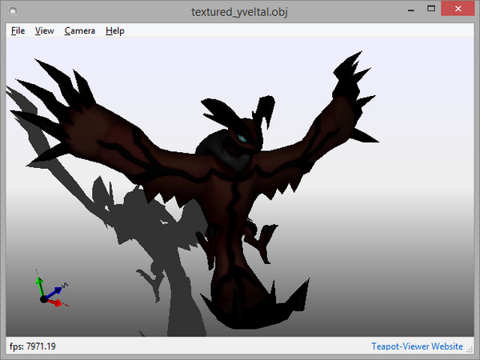This screenshot has width=480, height=360.
Task: Open the Camera menu
Action: [x=80, y=31]
